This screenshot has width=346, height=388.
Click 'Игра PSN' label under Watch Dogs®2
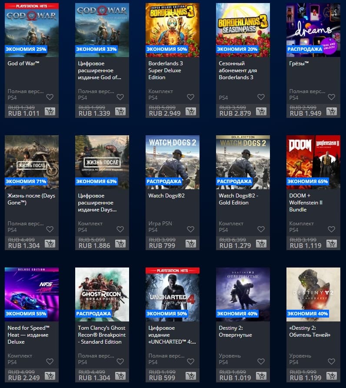click(160, 224)
